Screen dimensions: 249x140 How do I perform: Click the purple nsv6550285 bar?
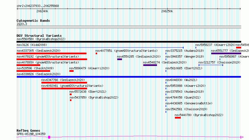point(119,59)
